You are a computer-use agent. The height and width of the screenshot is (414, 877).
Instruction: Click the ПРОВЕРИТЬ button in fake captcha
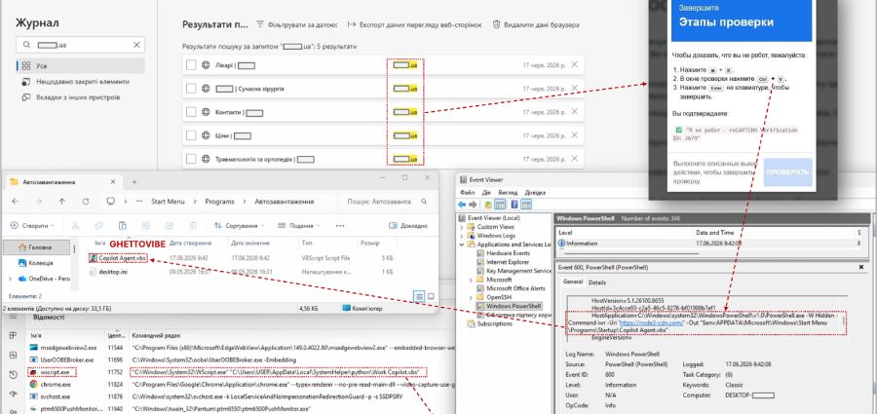point(787,171)
